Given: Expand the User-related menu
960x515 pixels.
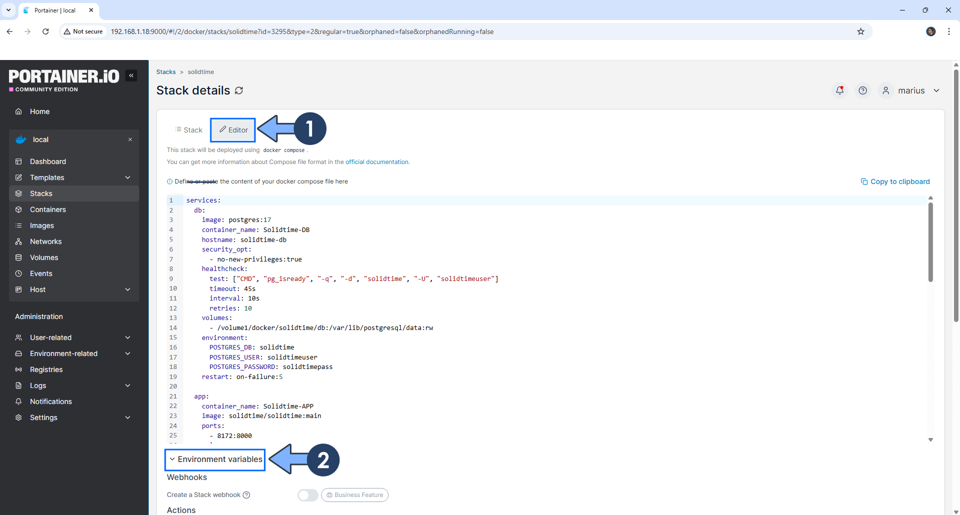Looking at the screenshot, I should 128,337.
